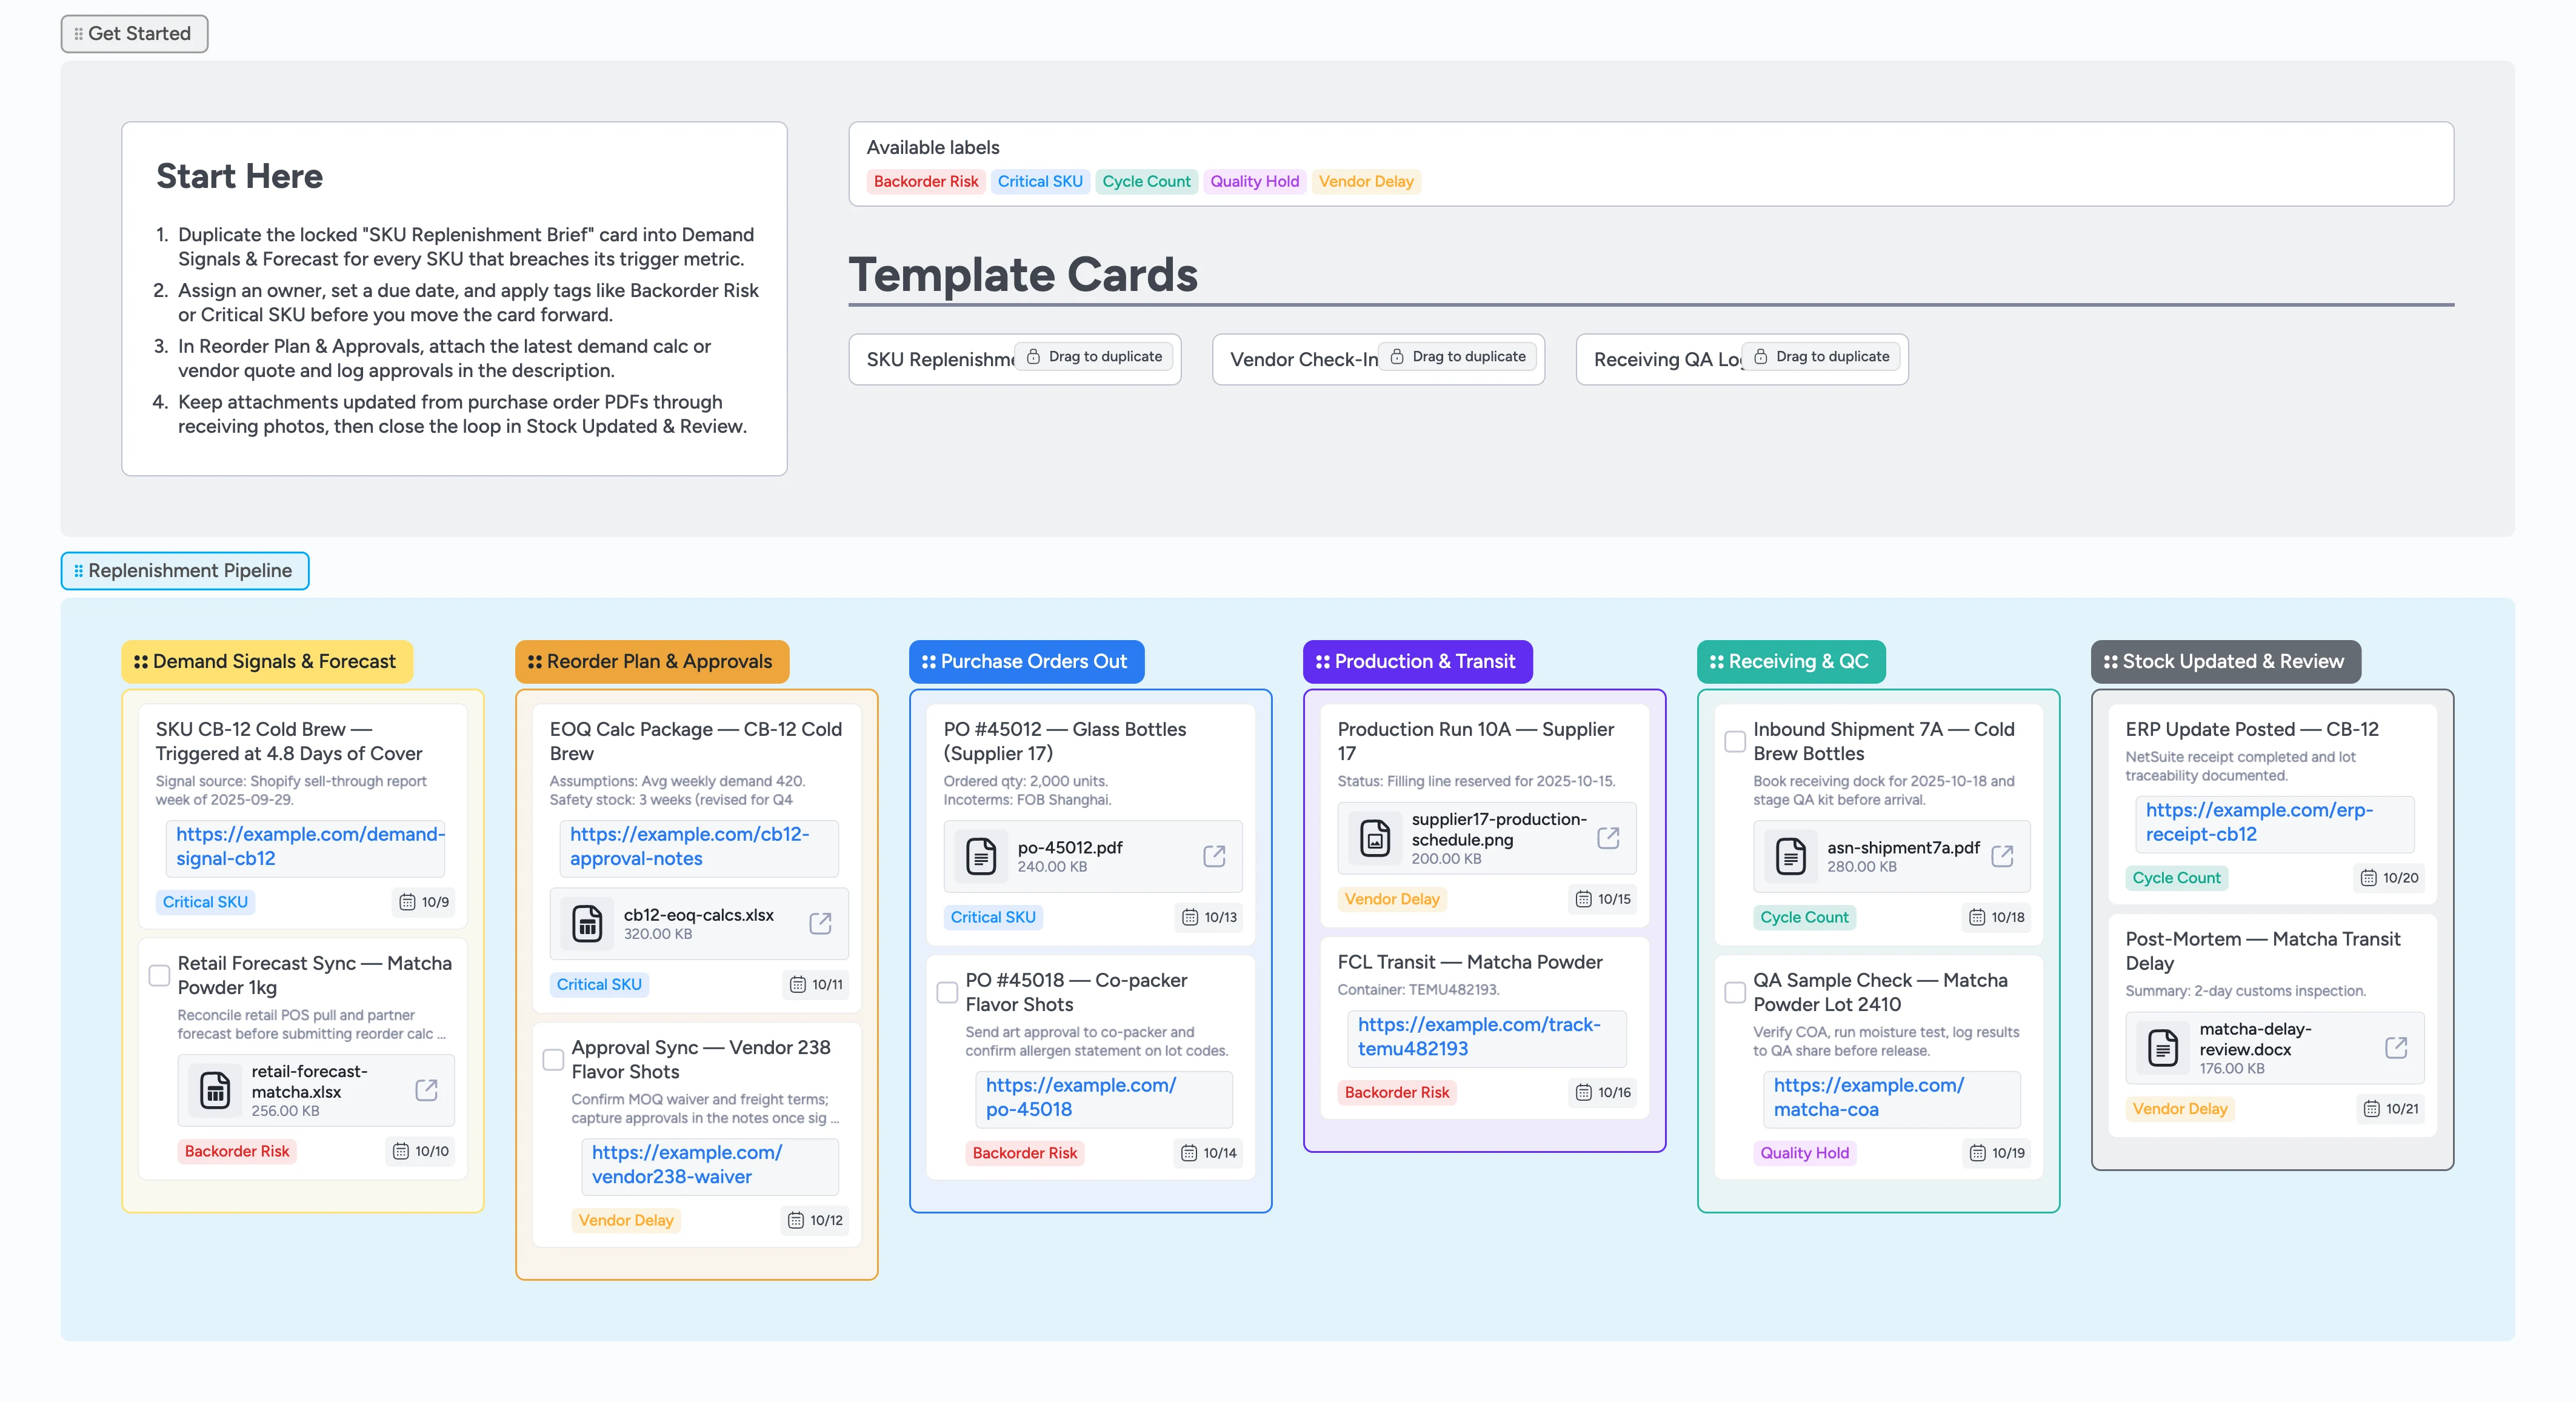2576x1402 pixels.
Task: Open po-45012.pdf via its external link icon
Action: 1215,856
